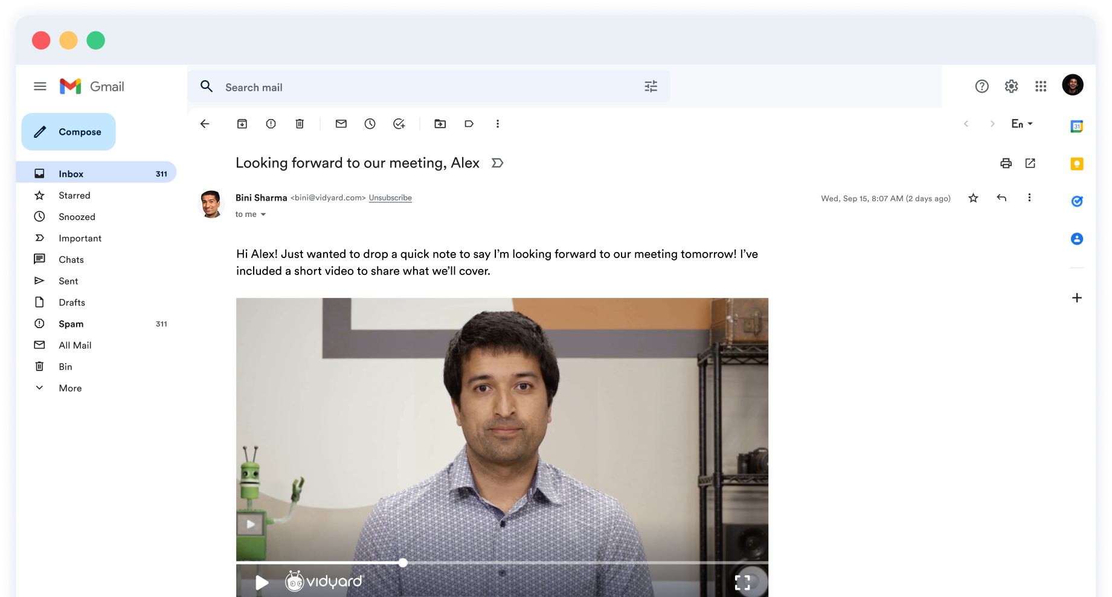Print the email conversation

1006,163
